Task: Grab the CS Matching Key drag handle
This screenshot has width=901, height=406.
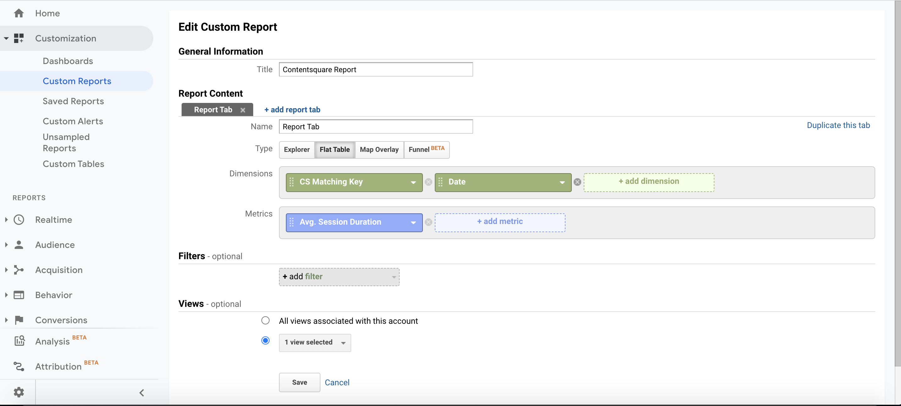Action: [x=291, y=182]
